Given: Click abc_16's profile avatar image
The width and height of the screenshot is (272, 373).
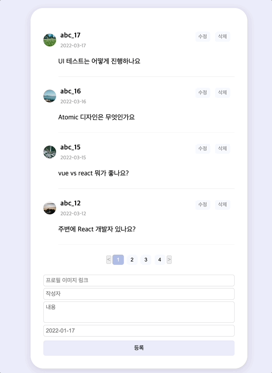Looking at the screenshot, I should click(50, 96).
